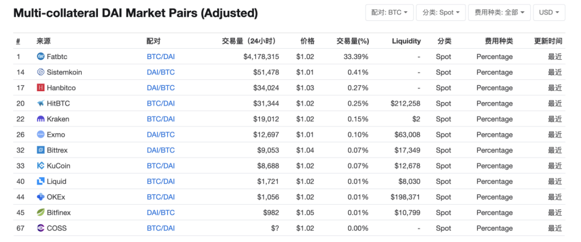Screen dimensions: 581x242
Task: Click the Bittrex logo icon
Action: tap(41, 150)
